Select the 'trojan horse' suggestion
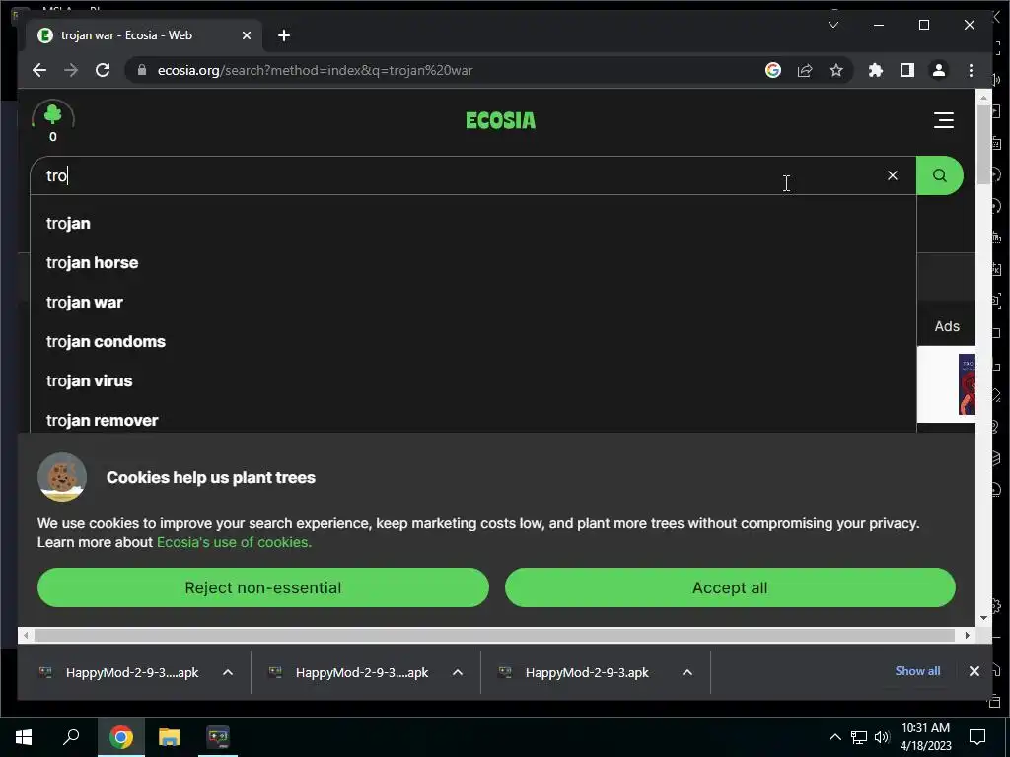The width and height of the screenshot is (1010, 757). pos(92,262)
